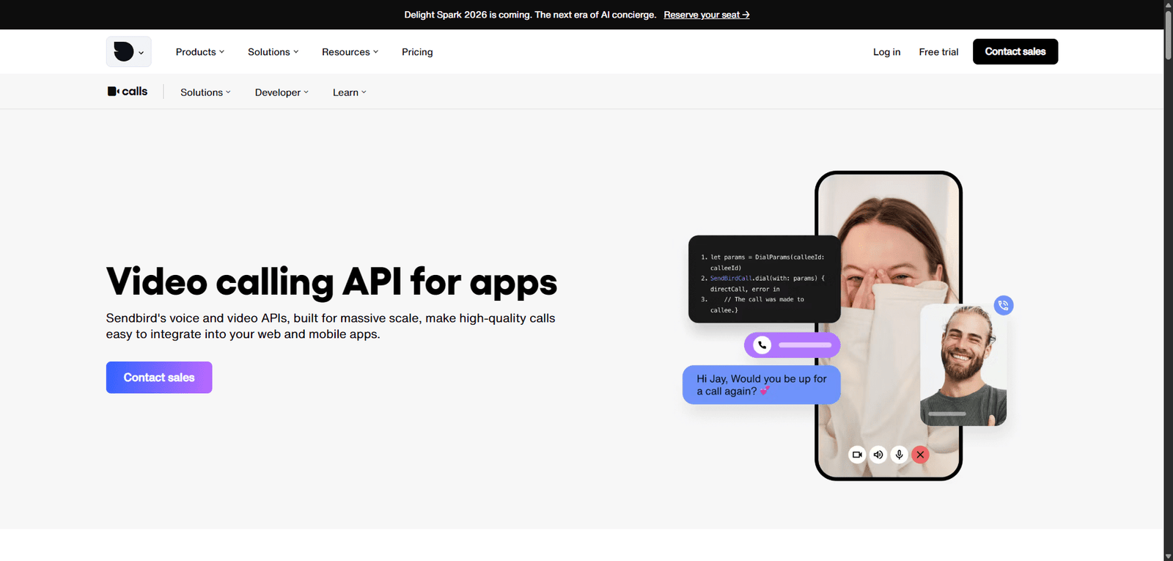Open the Developer submenu in calls bar
The height and width of the screenshot is (561, 1173).
282,92
